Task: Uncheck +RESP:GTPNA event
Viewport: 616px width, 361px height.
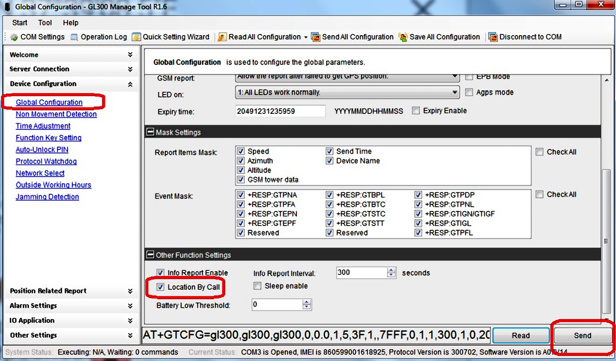Action: tap(241, 195)
